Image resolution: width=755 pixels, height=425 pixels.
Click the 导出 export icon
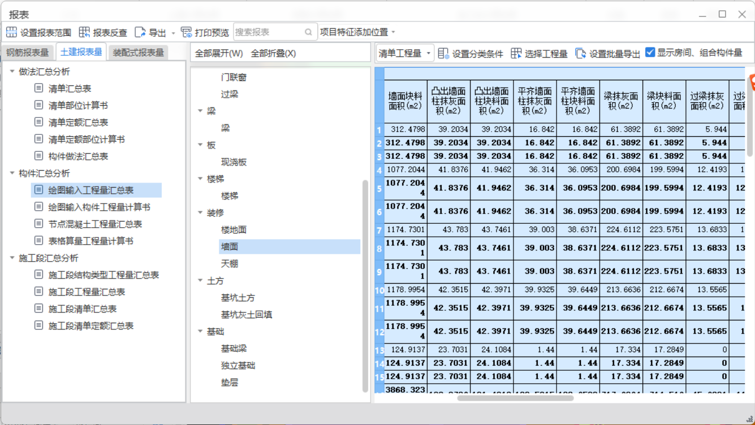point(140,32)
